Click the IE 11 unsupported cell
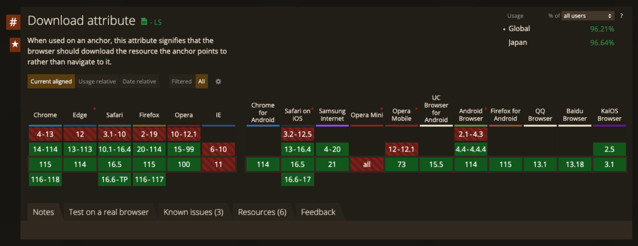The width and height of the screenshot is (638, 246). pyautogui.click(x=218, y=164)
